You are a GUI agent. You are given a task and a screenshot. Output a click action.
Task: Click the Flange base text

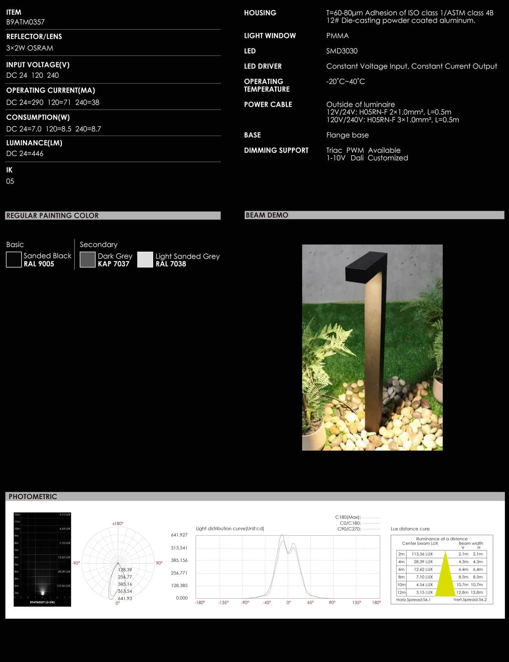[x=347, y=135]
